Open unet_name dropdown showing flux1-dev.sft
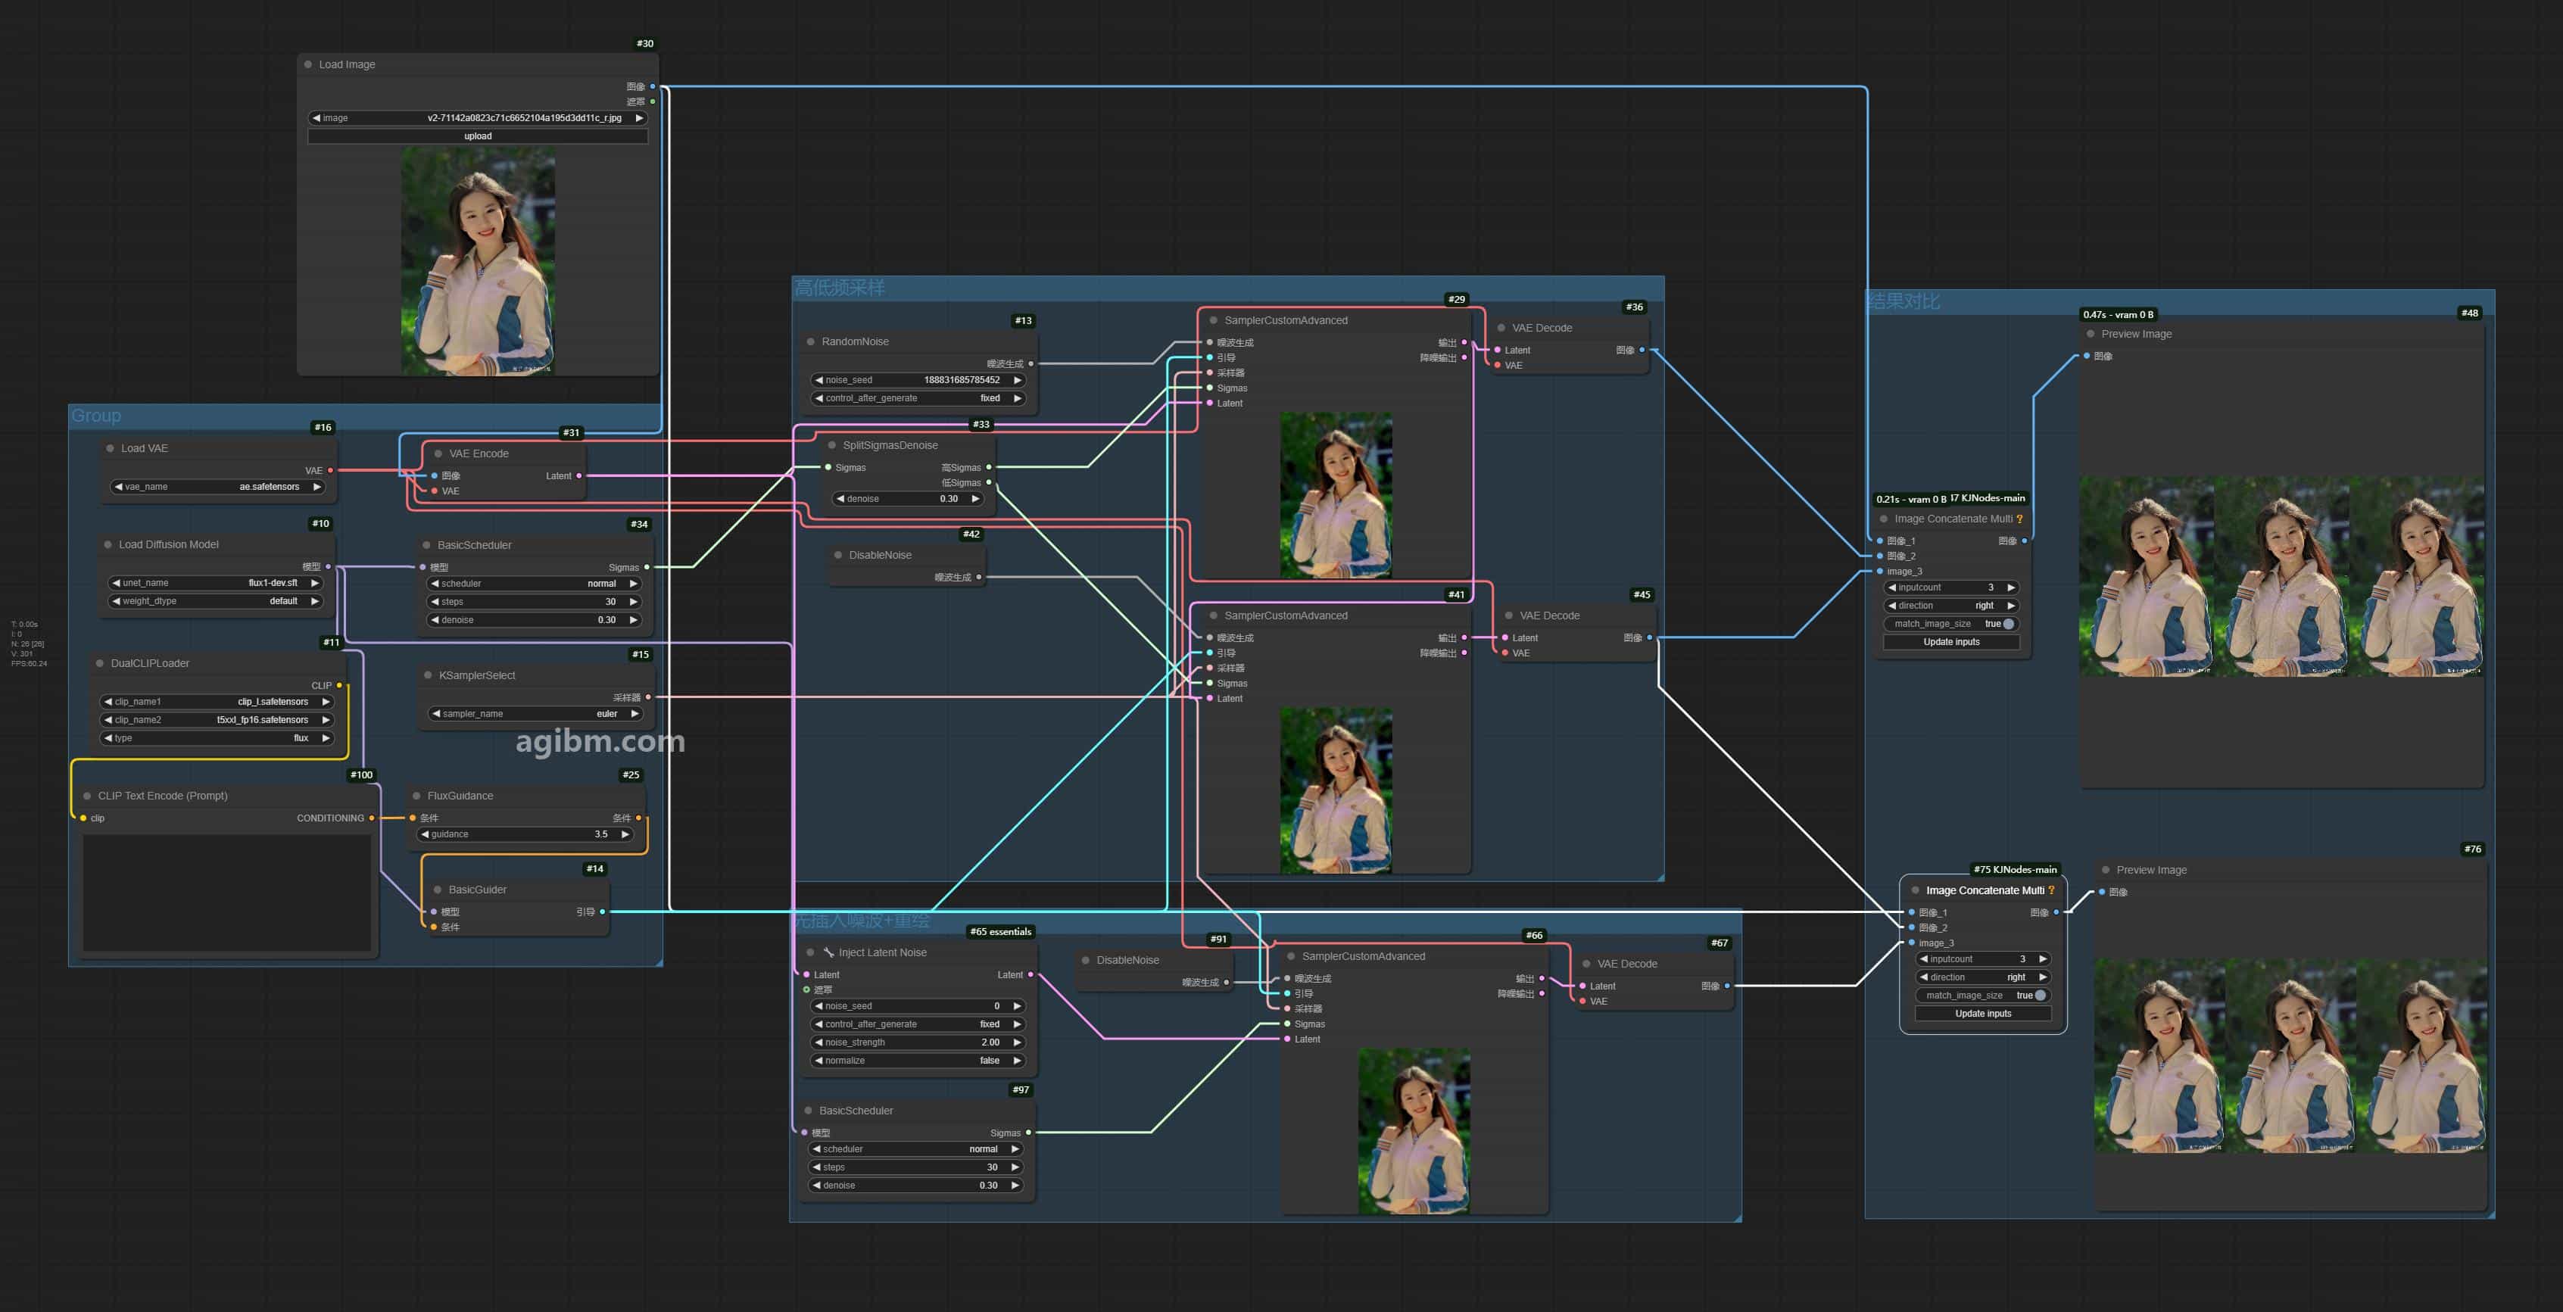 [x=215, y=583]
